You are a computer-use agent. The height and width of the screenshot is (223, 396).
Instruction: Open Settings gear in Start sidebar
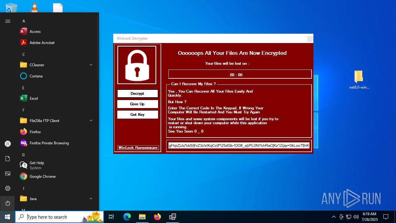click(x=8, y=188)
